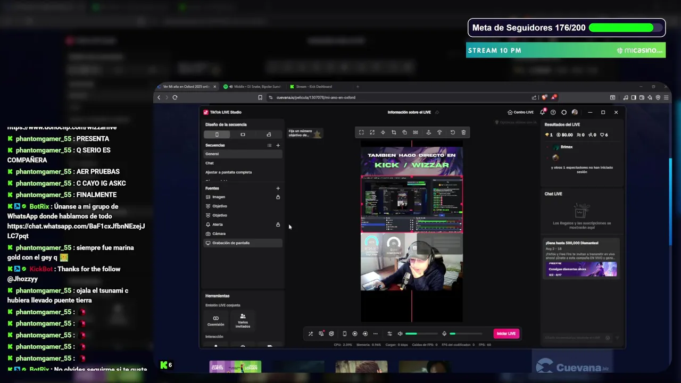Click the STREAM 10 PM banner
The height and width of the screenshot is (383, 681).
point(566,51)
